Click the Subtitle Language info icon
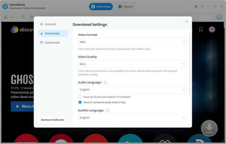The image size is (226, 144). tap(108, 110)
